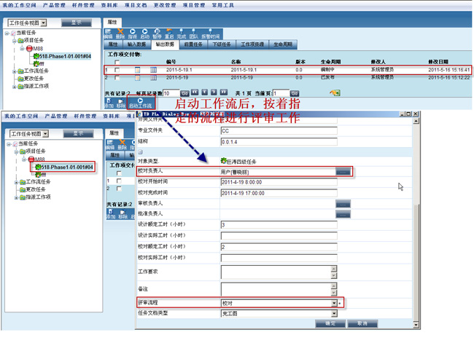The width and height of the screenshot is (474, 343).
Task: Toggle the select-all checkbox in table header
Action: [117, 62]
